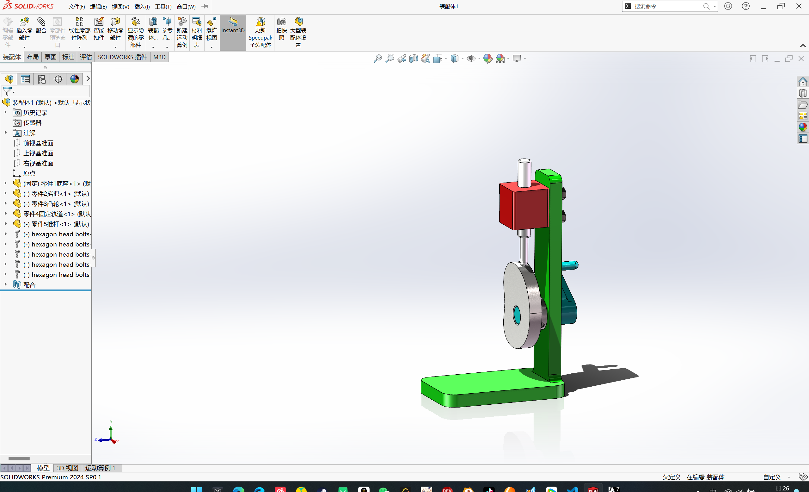
Task: Open the Design Library task pane icon
Action: 803,93
